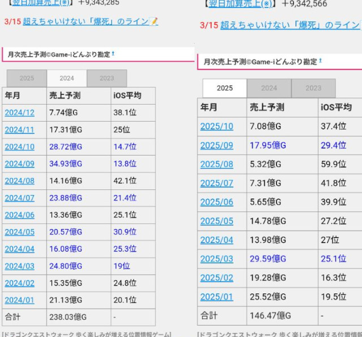Open the 2024/03 month link
The width and height of the screenshot is (362, 337).
tap(19, 266)
